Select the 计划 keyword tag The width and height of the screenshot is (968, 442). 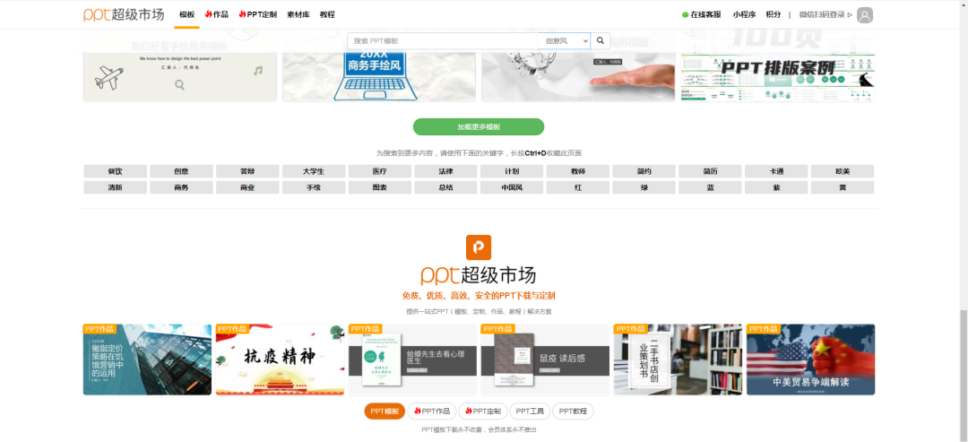[512, 171]
